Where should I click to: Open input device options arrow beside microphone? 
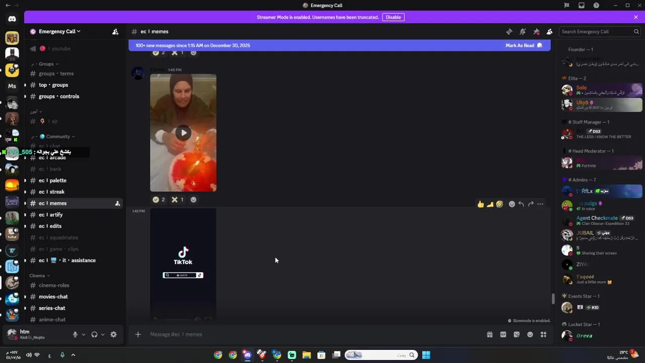pyautogui.click(x=84, y=334)
